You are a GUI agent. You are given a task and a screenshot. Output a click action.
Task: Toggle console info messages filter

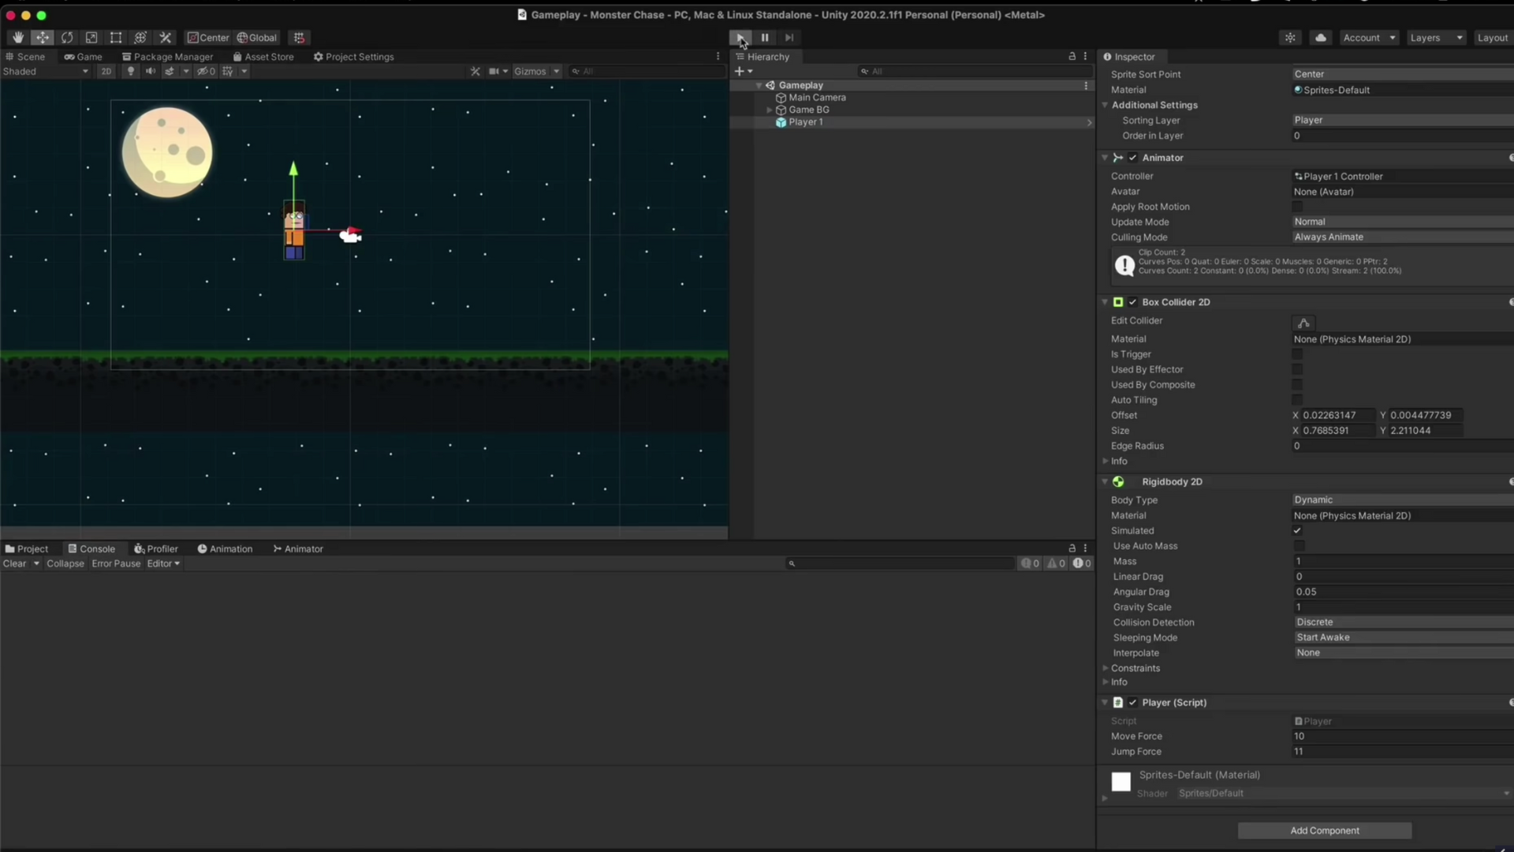point(1030,563)
